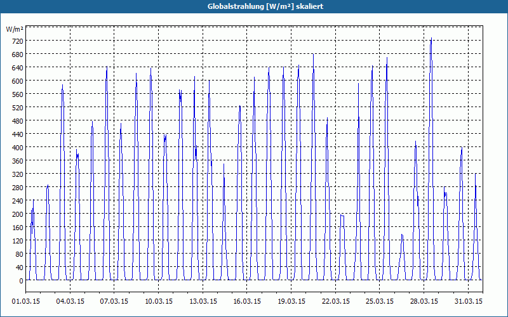Click the 240 y-axis value
The width and height of the screenshot is (508, 317).
(18, 200)
